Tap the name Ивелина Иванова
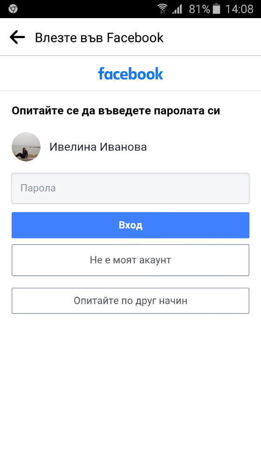 pyautogui.click(x=98, y=147)
